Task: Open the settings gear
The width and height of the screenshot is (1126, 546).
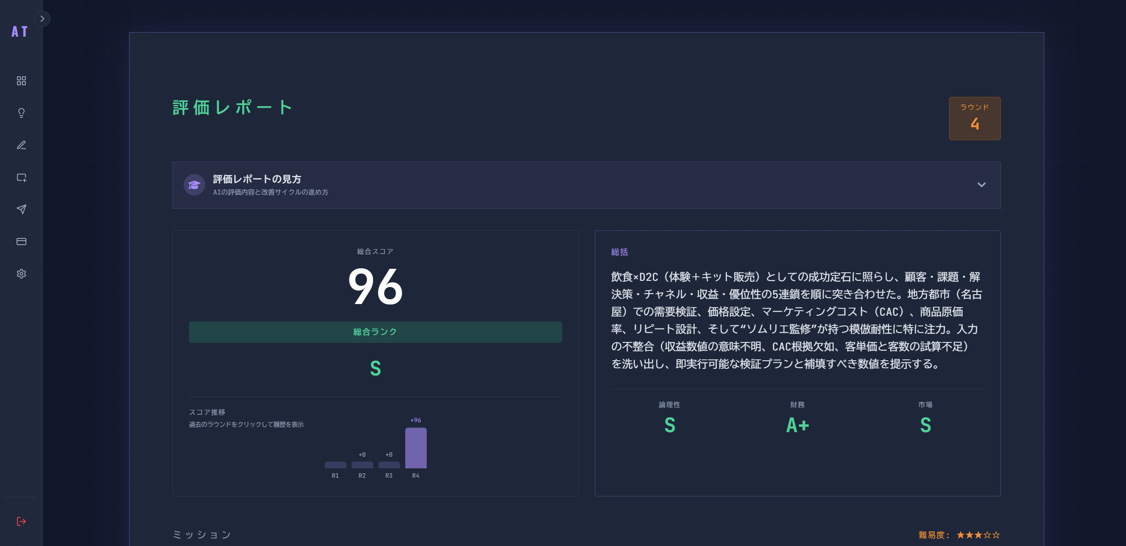Action: coord(21,274)
